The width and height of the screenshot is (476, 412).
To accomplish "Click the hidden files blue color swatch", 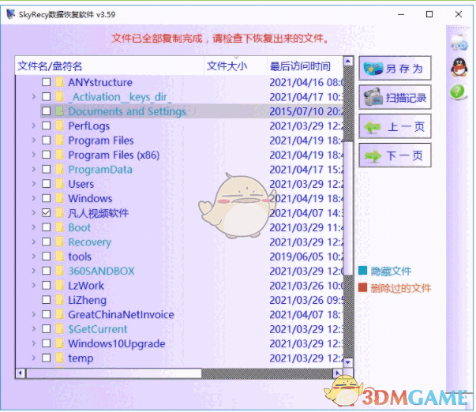I will click(x=363, y=271).
